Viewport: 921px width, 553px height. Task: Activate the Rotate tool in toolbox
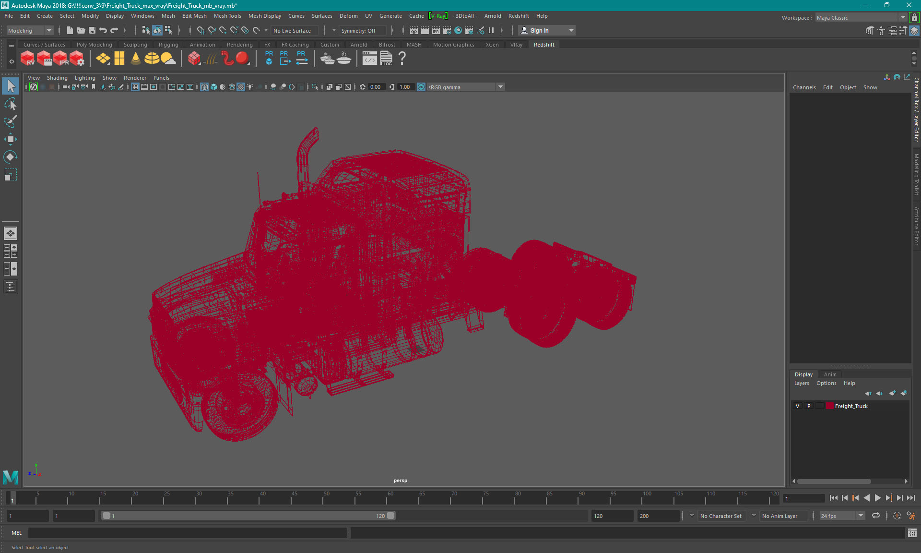tap(11, 157)
